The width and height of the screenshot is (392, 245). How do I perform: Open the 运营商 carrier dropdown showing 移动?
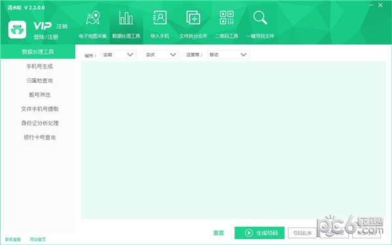(x=228, y=55)
